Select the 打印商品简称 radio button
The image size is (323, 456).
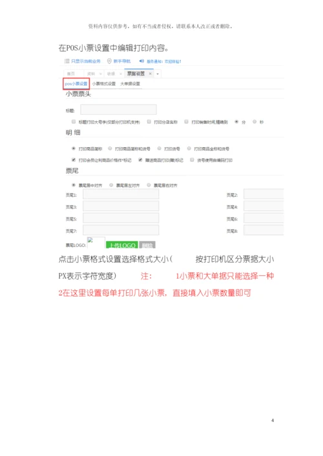tap(74, 148)
